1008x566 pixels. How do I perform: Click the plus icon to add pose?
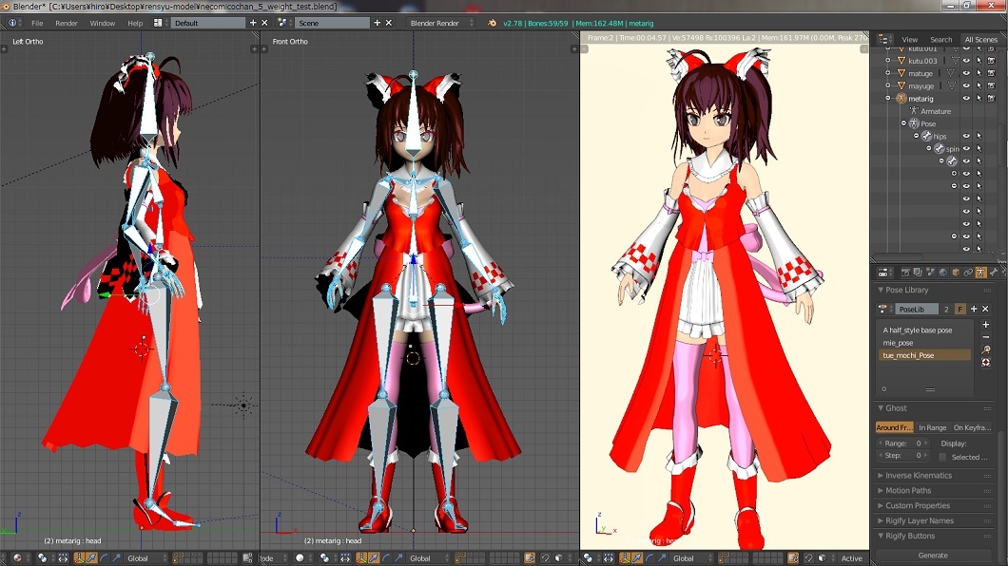[x=985, y=325]
